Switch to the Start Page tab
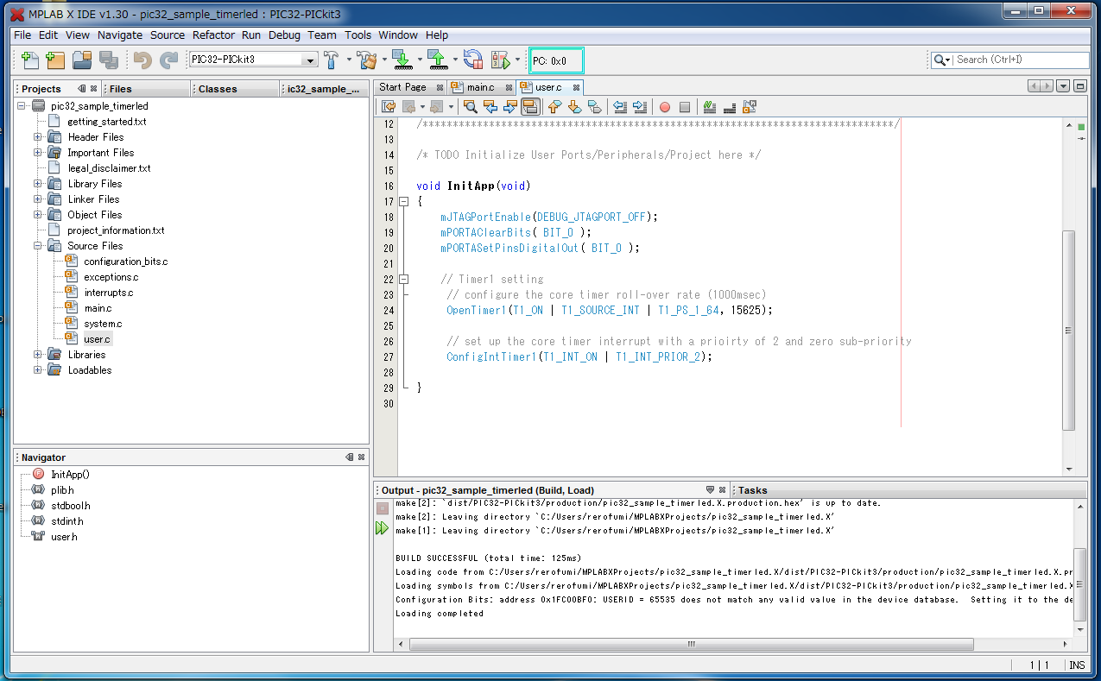This screenshot has width=1101, height=681. pos(402,87)
